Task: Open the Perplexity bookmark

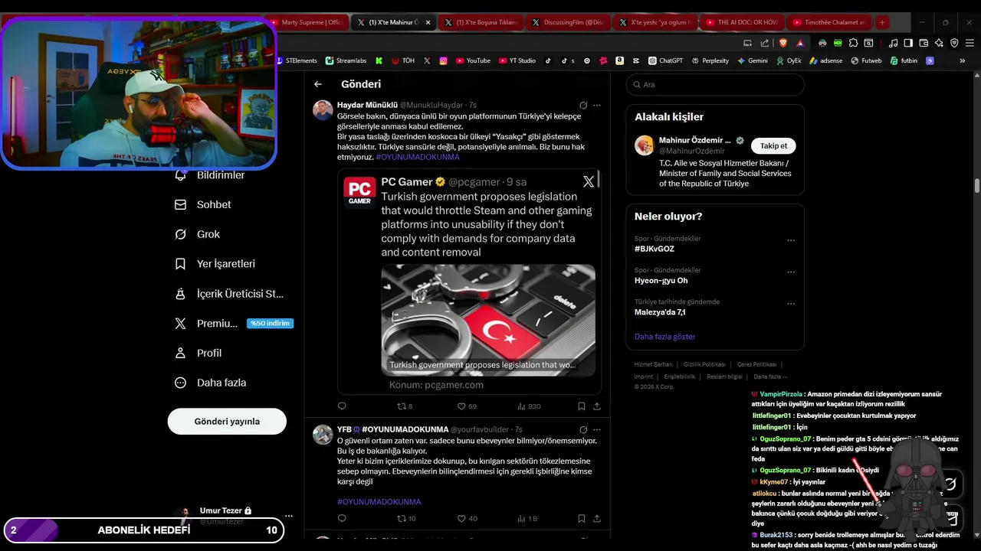Action: (710, 60)
